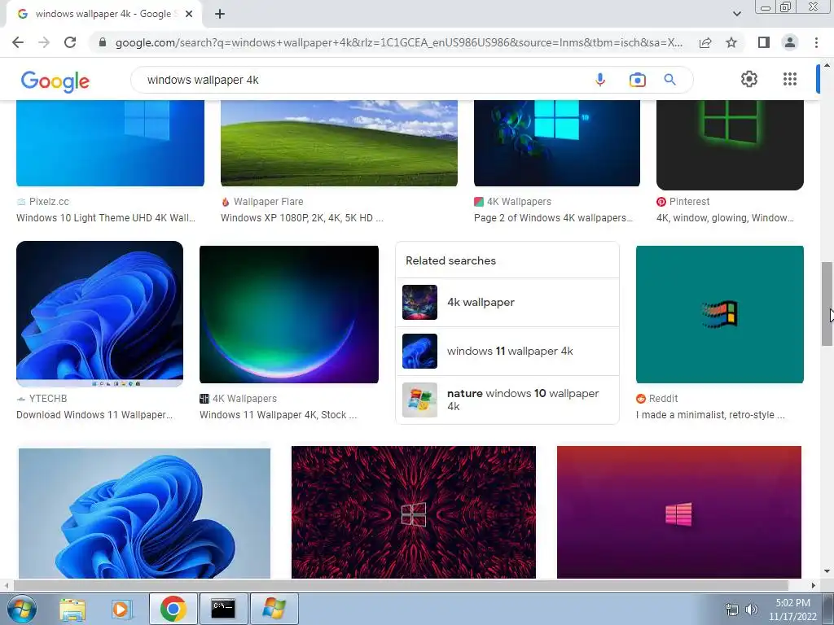Open the Windows XP Bliss hill image
This screenshot has width=834, height=625.
click(x=339, y=143)
